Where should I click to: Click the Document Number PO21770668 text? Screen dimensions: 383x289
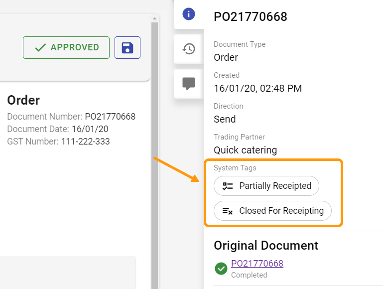71,117
